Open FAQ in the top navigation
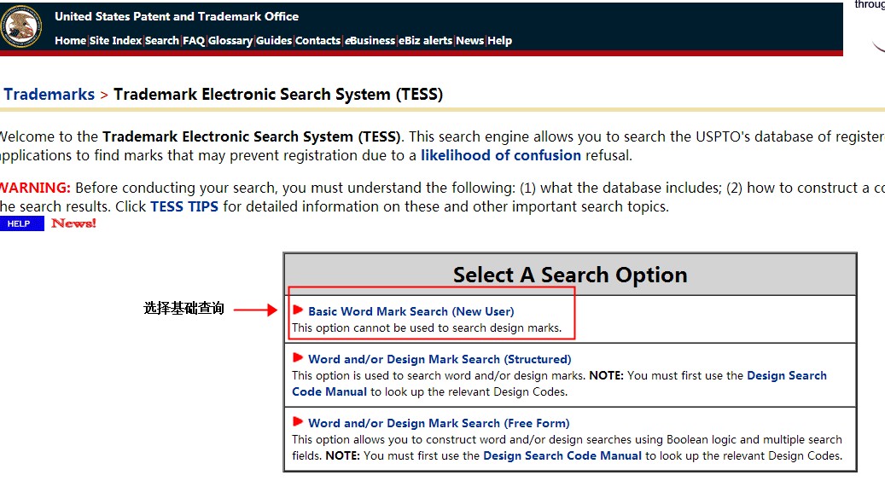The image size is (885, 481). [x=194, y=41]
